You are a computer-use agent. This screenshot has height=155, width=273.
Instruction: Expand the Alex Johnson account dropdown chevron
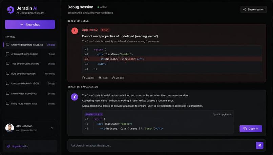(52, 128)
